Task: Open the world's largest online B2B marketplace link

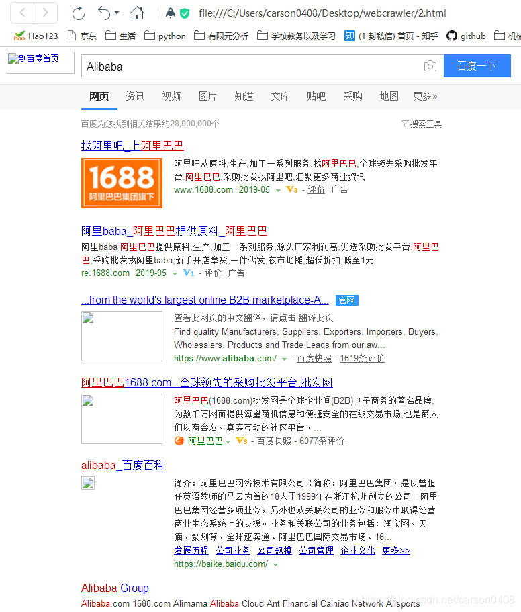Action: (205, 300)
